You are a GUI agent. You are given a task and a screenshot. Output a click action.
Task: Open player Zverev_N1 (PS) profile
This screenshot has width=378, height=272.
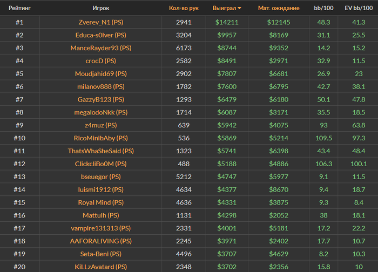coord(101,22)
